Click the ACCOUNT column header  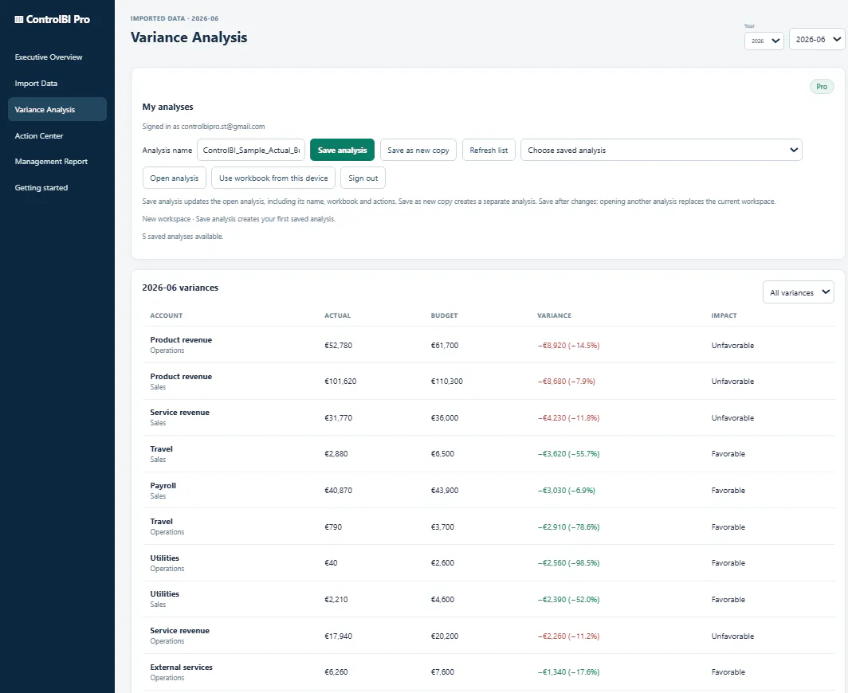tap(166, 315)
